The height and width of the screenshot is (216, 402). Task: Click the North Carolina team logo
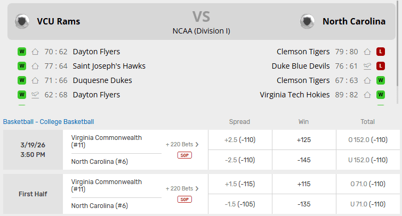tap(307, 21)
